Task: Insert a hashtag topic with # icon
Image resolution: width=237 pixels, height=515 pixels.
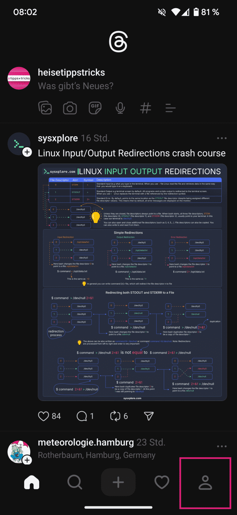Action: coord(145,108)
